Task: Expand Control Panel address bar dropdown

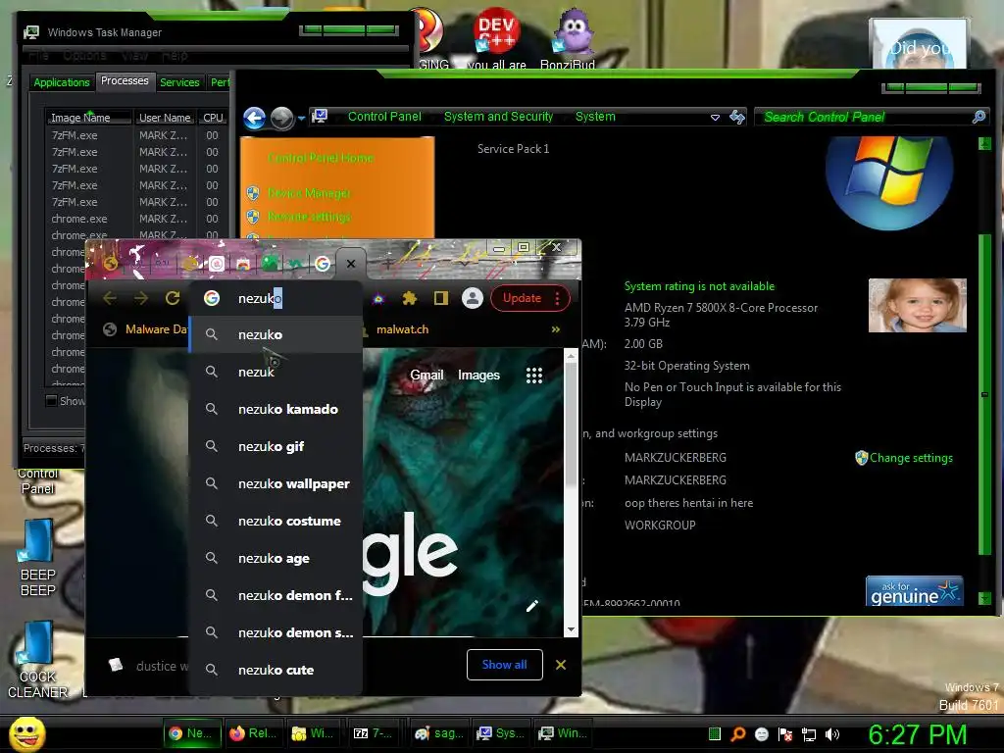Action: coord(715,118)
